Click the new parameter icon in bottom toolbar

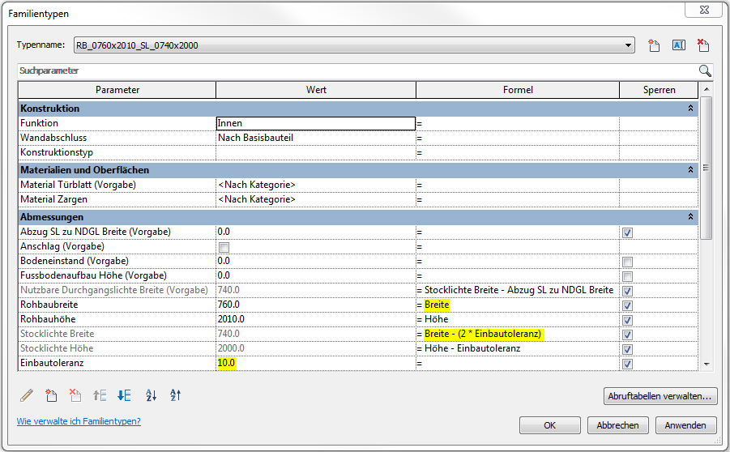pos(51,395)
